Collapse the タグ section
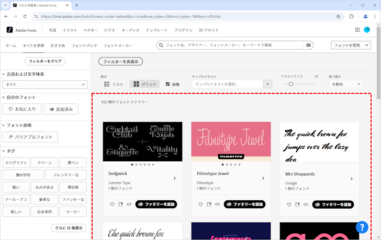 [x=4, y=151]
